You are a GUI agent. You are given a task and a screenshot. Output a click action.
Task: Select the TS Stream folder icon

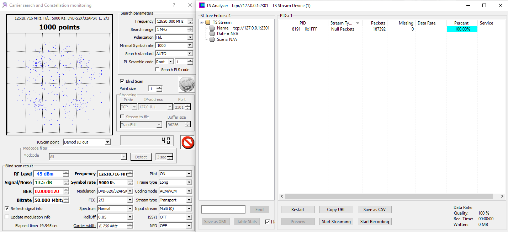[x=208, y=22]
